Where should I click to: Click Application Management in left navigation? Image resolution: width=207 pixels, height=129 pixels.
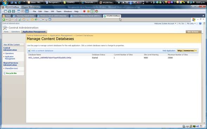point(10,57)
